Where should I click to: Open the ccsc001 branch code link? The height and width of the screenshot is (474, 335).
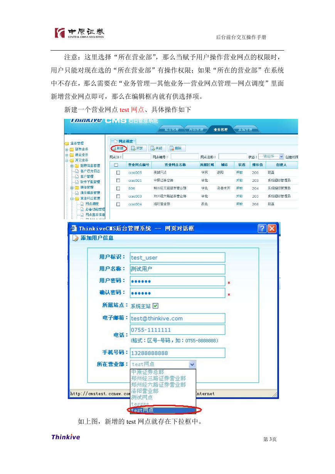point(135,180)
